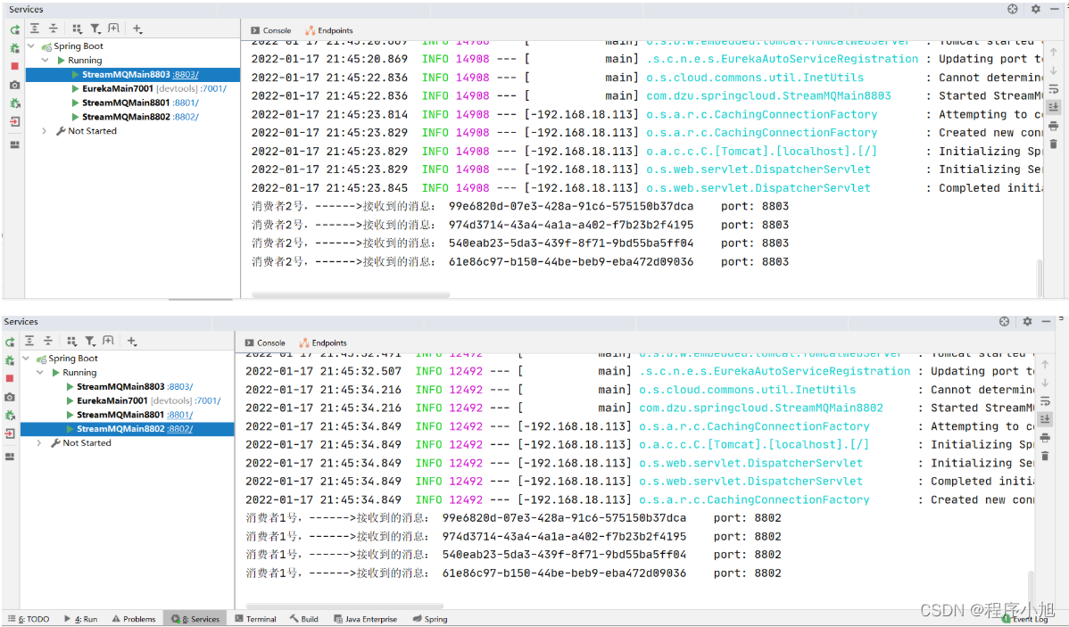Click camera thread-dump icon in upper Services panel

pyautogui.click(x=14, y=86)
